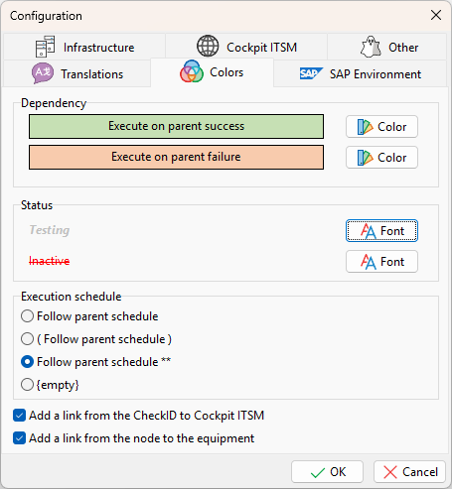
Task: Click the Colors overlapping circles icon
Action: pos(192,71)
